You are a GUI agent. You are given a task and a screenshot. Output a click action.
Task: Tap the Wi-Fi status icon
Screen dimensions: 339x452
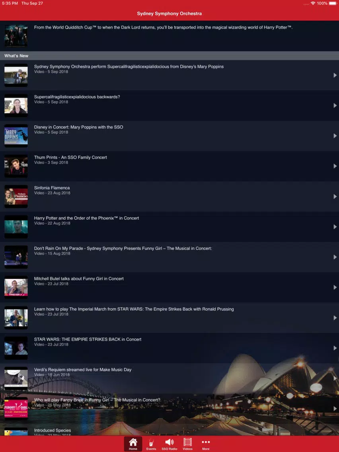pyautogui.click(x=313, y=3)
